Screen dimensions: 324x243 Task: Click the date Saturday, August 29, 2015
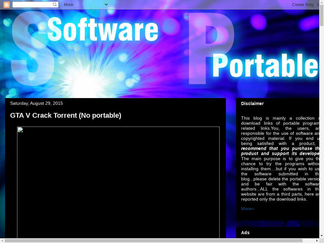[36, 103]
